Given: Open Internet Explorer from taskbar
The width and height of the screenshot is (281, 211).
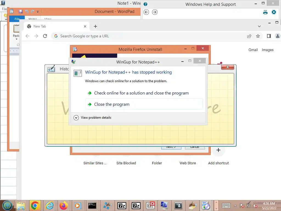Looking at the screenshot, I should (x=49, y=206).
